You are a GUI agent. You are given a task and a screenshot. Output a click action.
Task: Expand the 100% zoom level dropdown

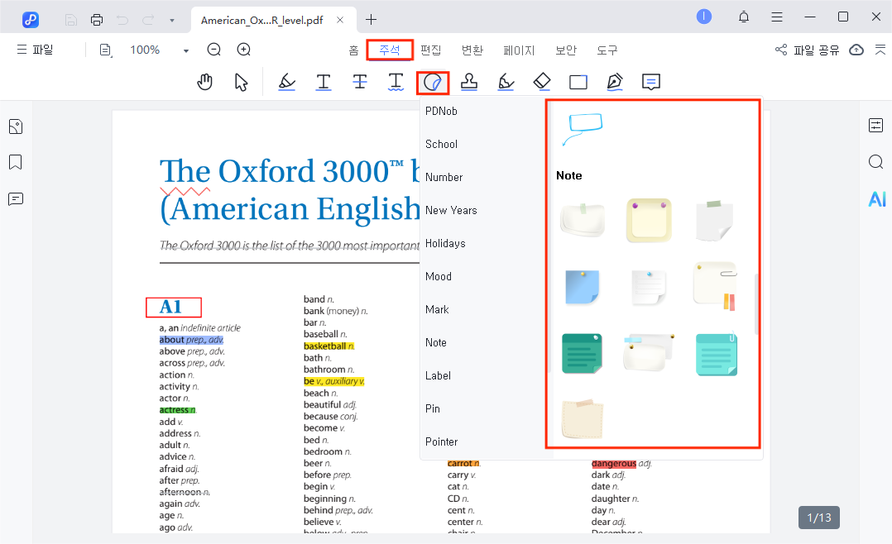[186, 50]
